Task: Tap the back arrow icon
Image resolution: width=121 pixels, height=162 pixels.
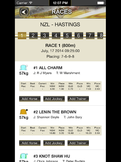Action: [24, 12]
